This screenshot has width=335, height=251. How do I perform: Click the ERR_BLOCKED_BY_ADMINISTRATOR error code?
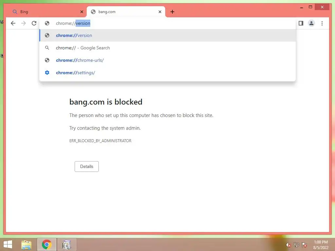pyautogui.click(x=100, y=141)
